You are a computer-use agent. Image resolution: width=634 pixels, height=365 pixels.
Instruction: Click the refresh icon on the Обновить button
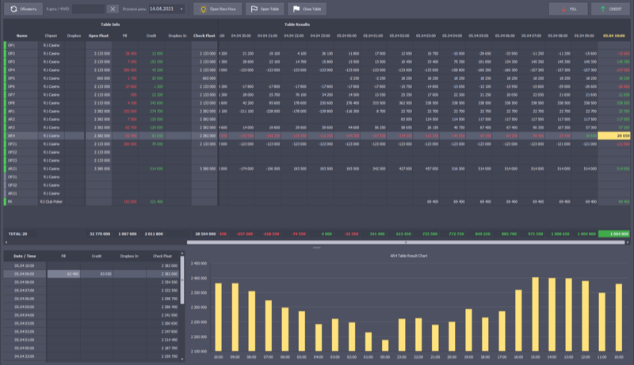pos(14,9)
